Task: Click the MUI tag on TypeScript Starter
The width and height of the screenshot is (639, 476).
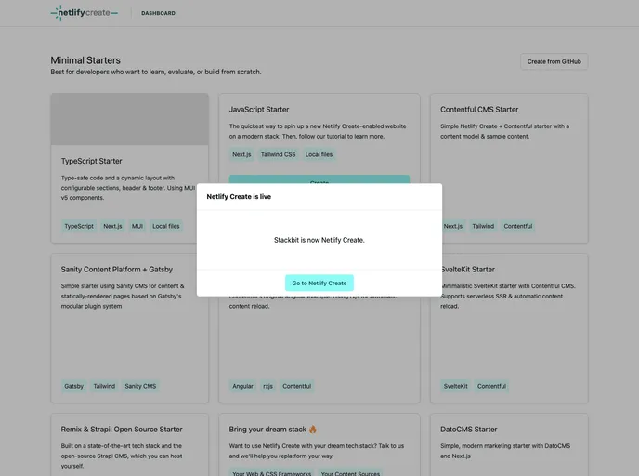Action: [137, 226]
